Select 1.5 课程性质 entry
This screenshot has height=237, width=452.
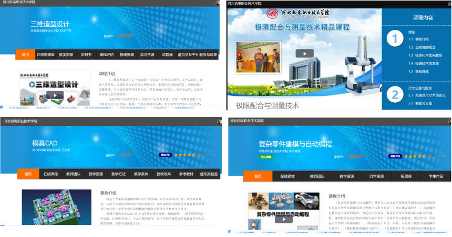(418, 71)
